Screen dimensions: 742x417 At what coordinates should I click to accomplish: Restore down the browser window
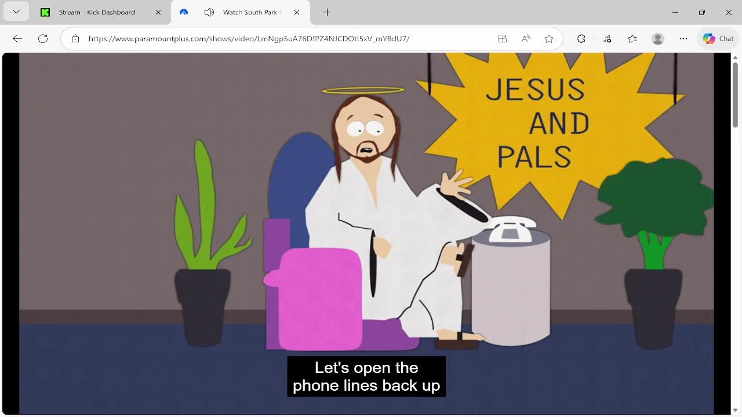702,12
